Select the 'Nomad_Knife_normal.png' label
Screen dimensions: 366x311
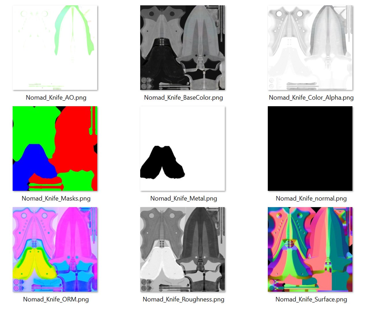click(x=311, y=198)
